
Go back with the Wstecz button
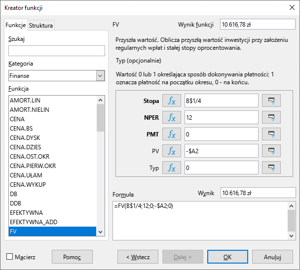(138, 257)
